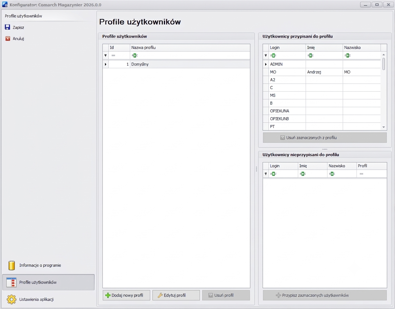Open Informacje o programie section
This screenshot has width=395, height=309.
click(x=48, y=265)
